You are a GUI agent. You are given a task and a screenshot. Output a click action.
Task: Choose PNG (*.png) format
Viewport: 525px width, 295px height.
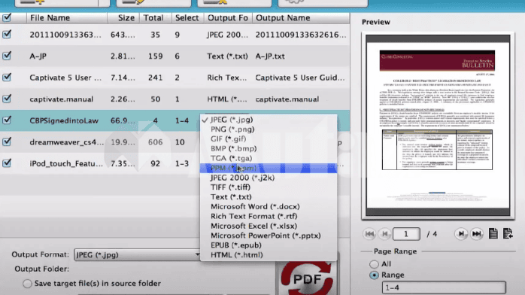tap(269, 129)
